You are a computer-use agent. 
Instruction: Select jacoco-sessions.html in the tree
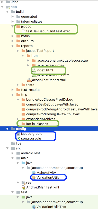coord(53,75)
